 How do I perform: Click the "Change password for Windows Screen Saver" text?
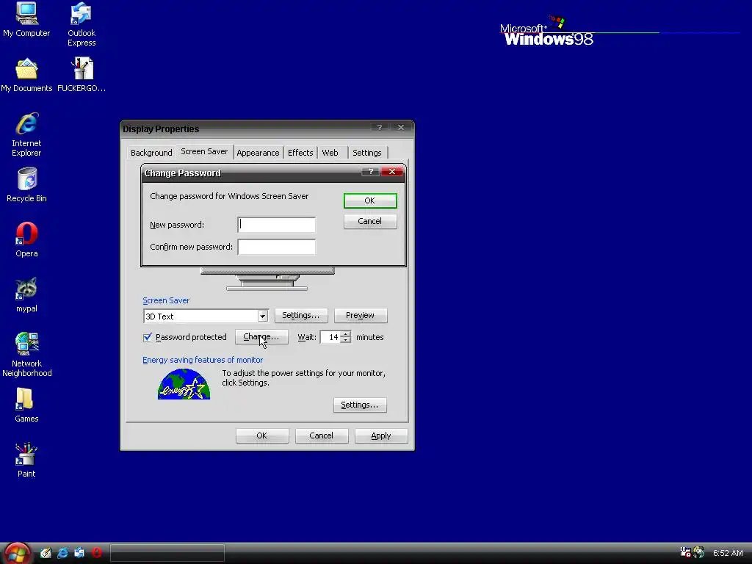coord(229,196)
